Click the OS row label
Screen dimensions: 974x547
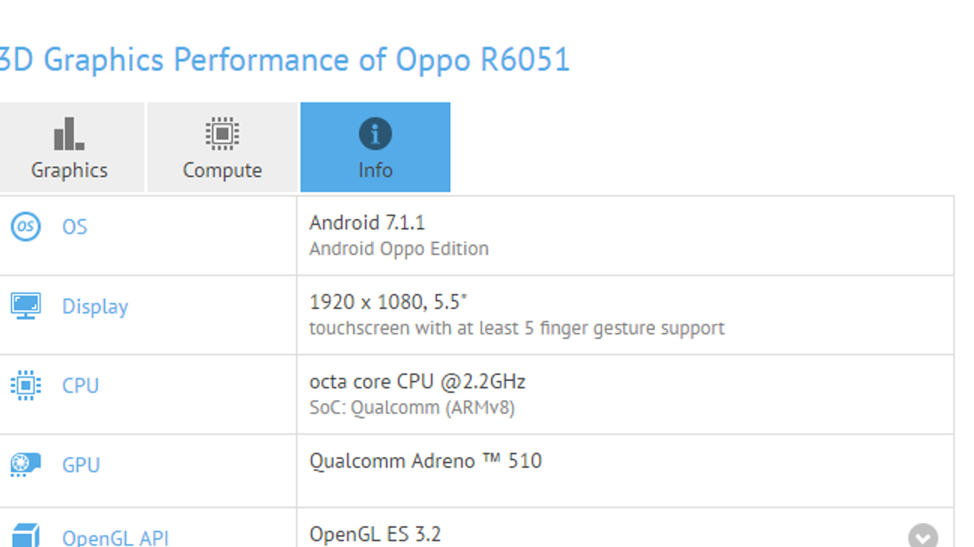(x=75, y=227)
